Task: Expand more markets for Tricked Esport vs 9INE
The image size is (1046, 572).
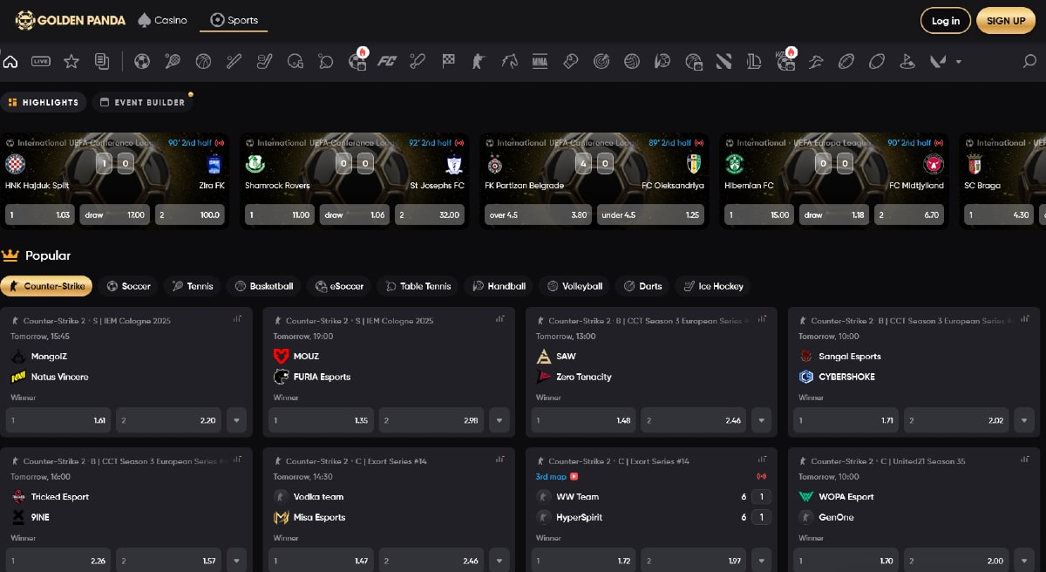Action: (237, 561)
